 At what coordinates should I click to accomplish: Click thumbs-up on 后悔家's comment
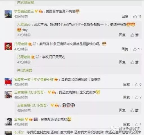(x=138, y=124)
